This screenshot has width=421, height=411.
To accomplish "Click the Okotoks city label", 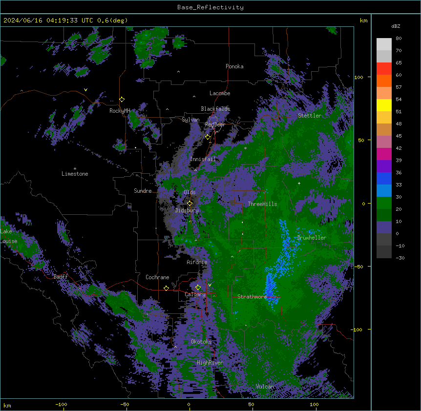I will (201, 342).
